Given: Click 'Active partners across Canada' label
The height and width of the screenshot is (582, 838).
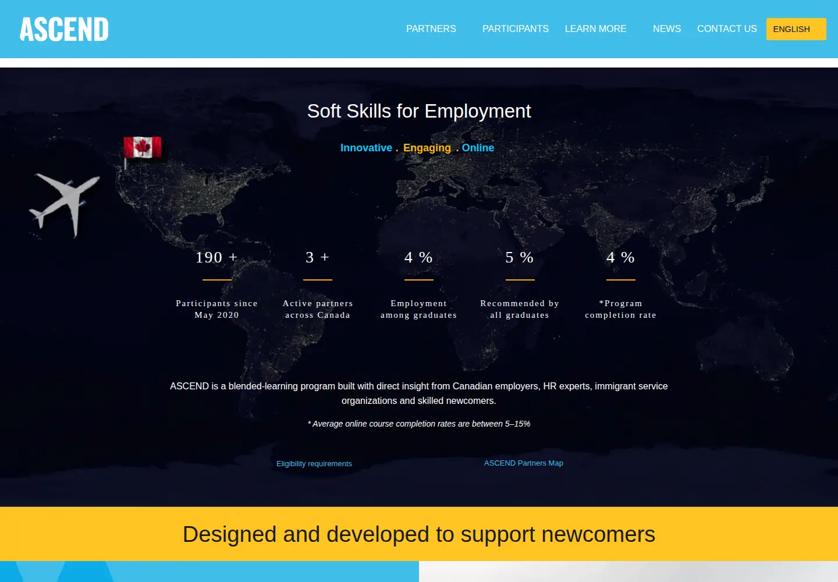Looking at the screenshot, I should pos(318,309).
